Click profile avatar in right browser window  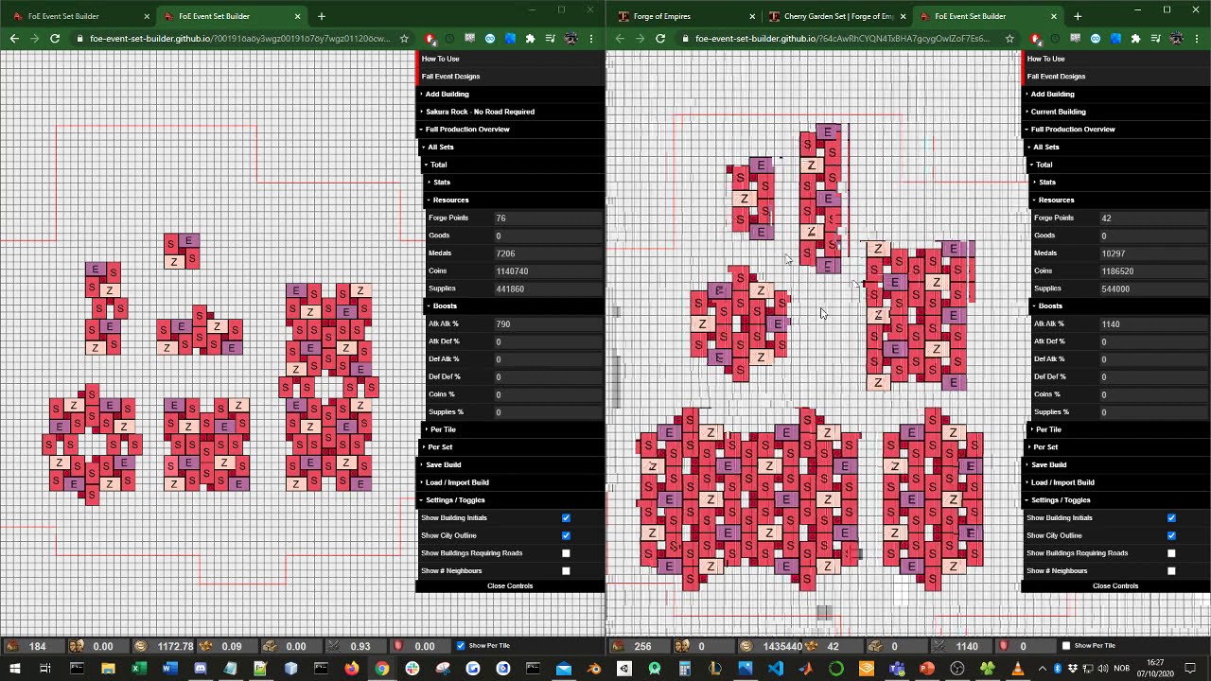click(x=1177, y=39)
